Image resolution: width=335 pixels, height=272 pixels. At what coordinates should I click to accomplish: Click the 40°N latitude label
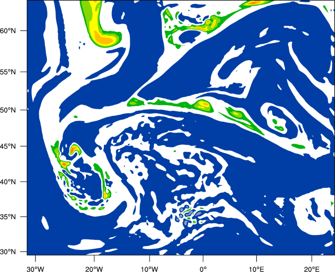[x=8, y=182]
